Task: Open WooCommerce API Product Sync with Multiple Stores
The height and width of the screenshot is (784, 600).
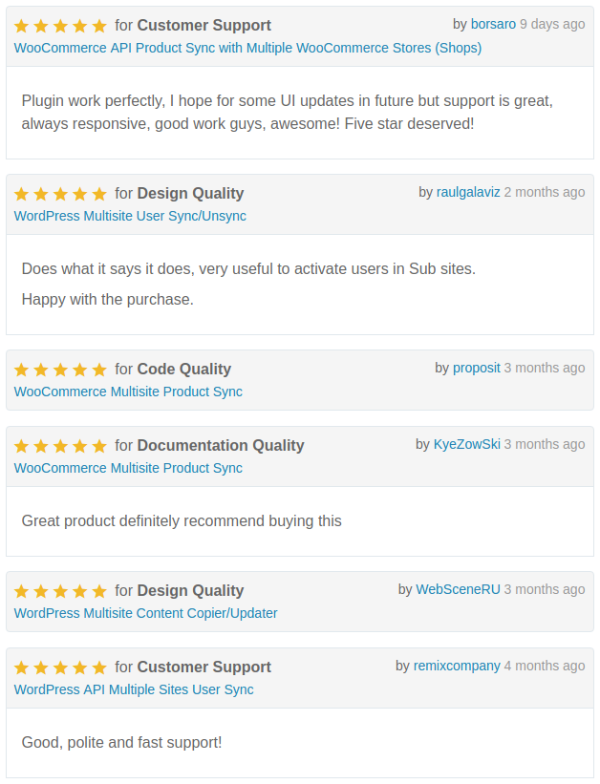Action: [247, 48]
